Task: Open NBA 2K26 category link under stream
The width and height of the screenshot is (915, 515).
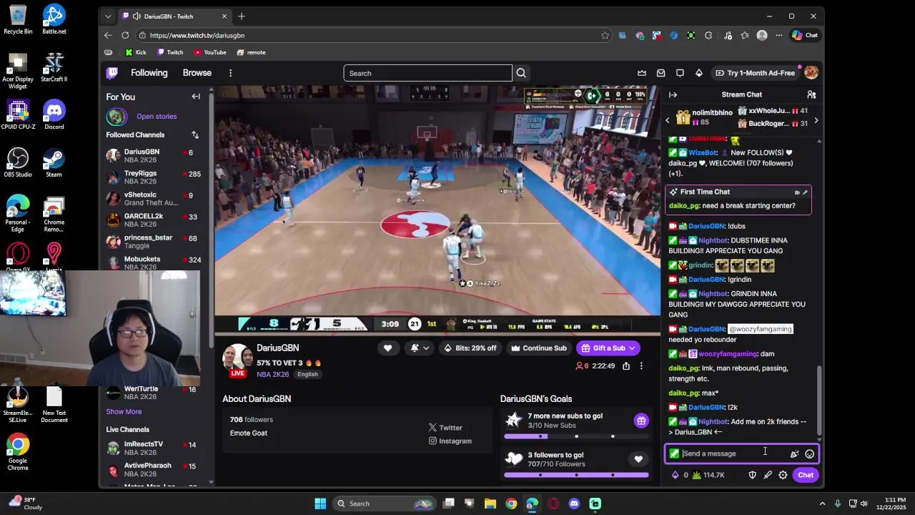Action: 272,374
